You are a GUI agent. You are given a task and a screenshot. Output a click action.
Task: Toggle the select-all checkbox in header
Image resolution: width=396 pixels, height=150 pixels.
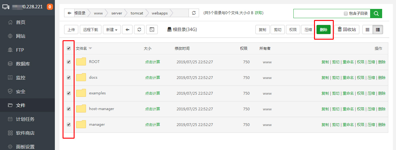click(69, 48)
